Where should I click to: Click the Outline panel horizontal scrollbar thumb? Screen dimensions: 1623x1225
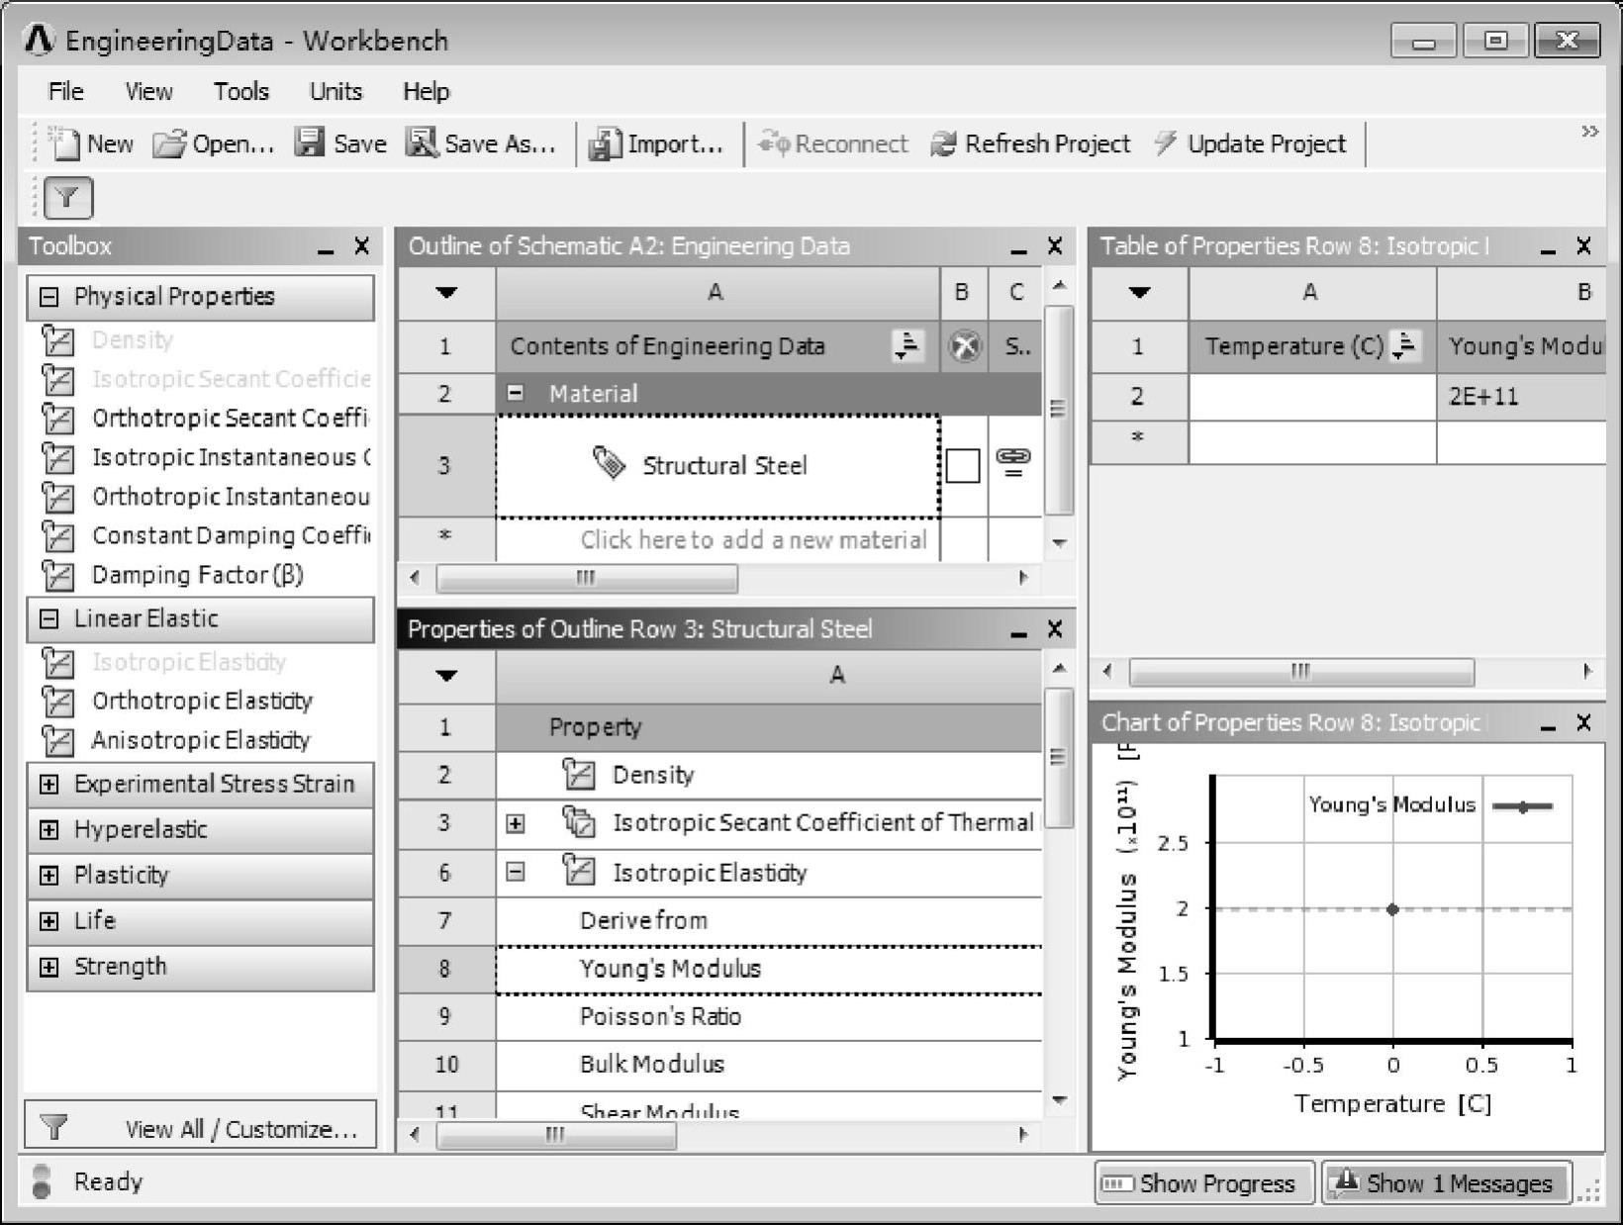coord(586,578)
